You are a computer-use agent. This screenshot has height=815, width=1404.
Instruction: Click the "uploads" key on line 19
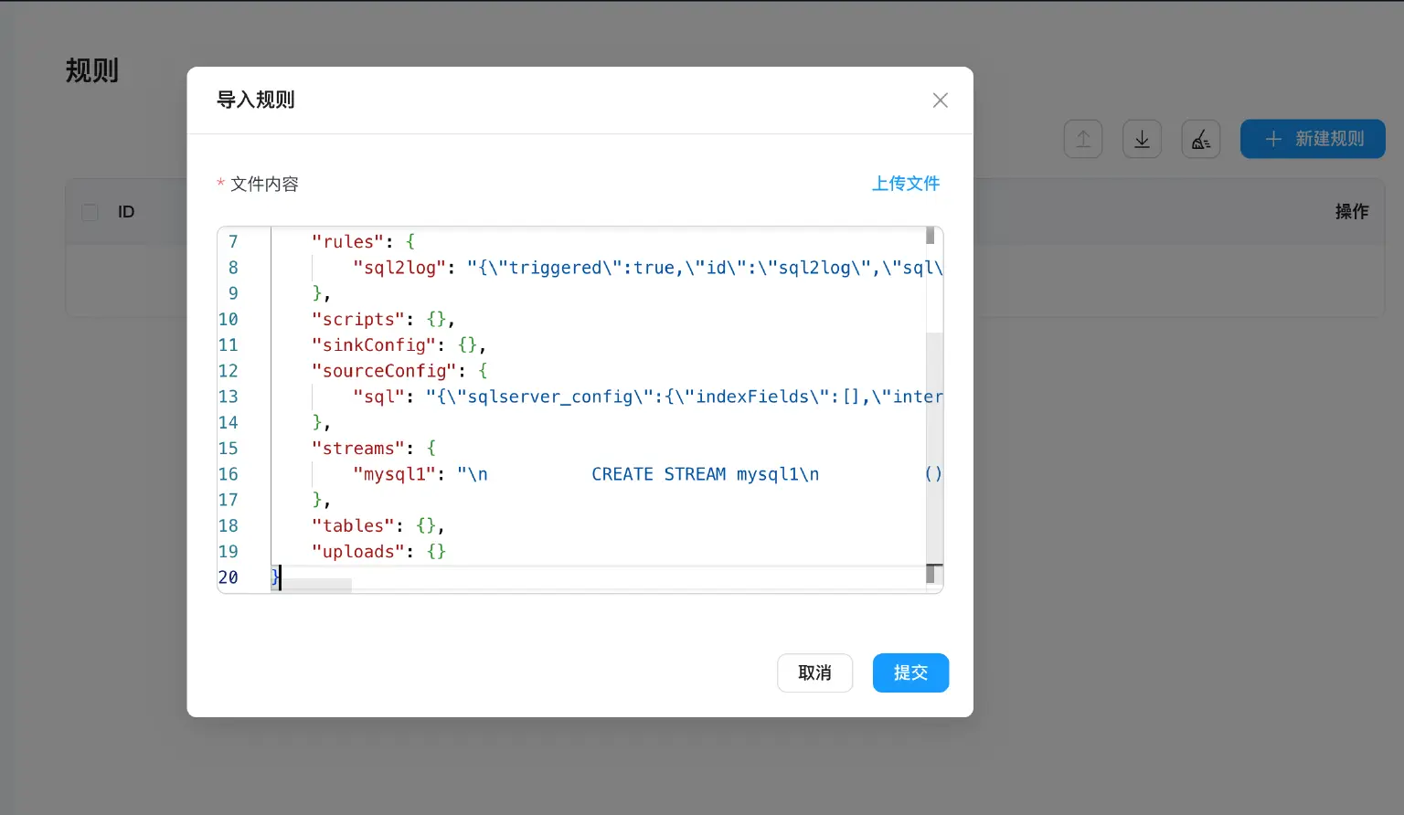pyautogui.click(x=357, y=552)
